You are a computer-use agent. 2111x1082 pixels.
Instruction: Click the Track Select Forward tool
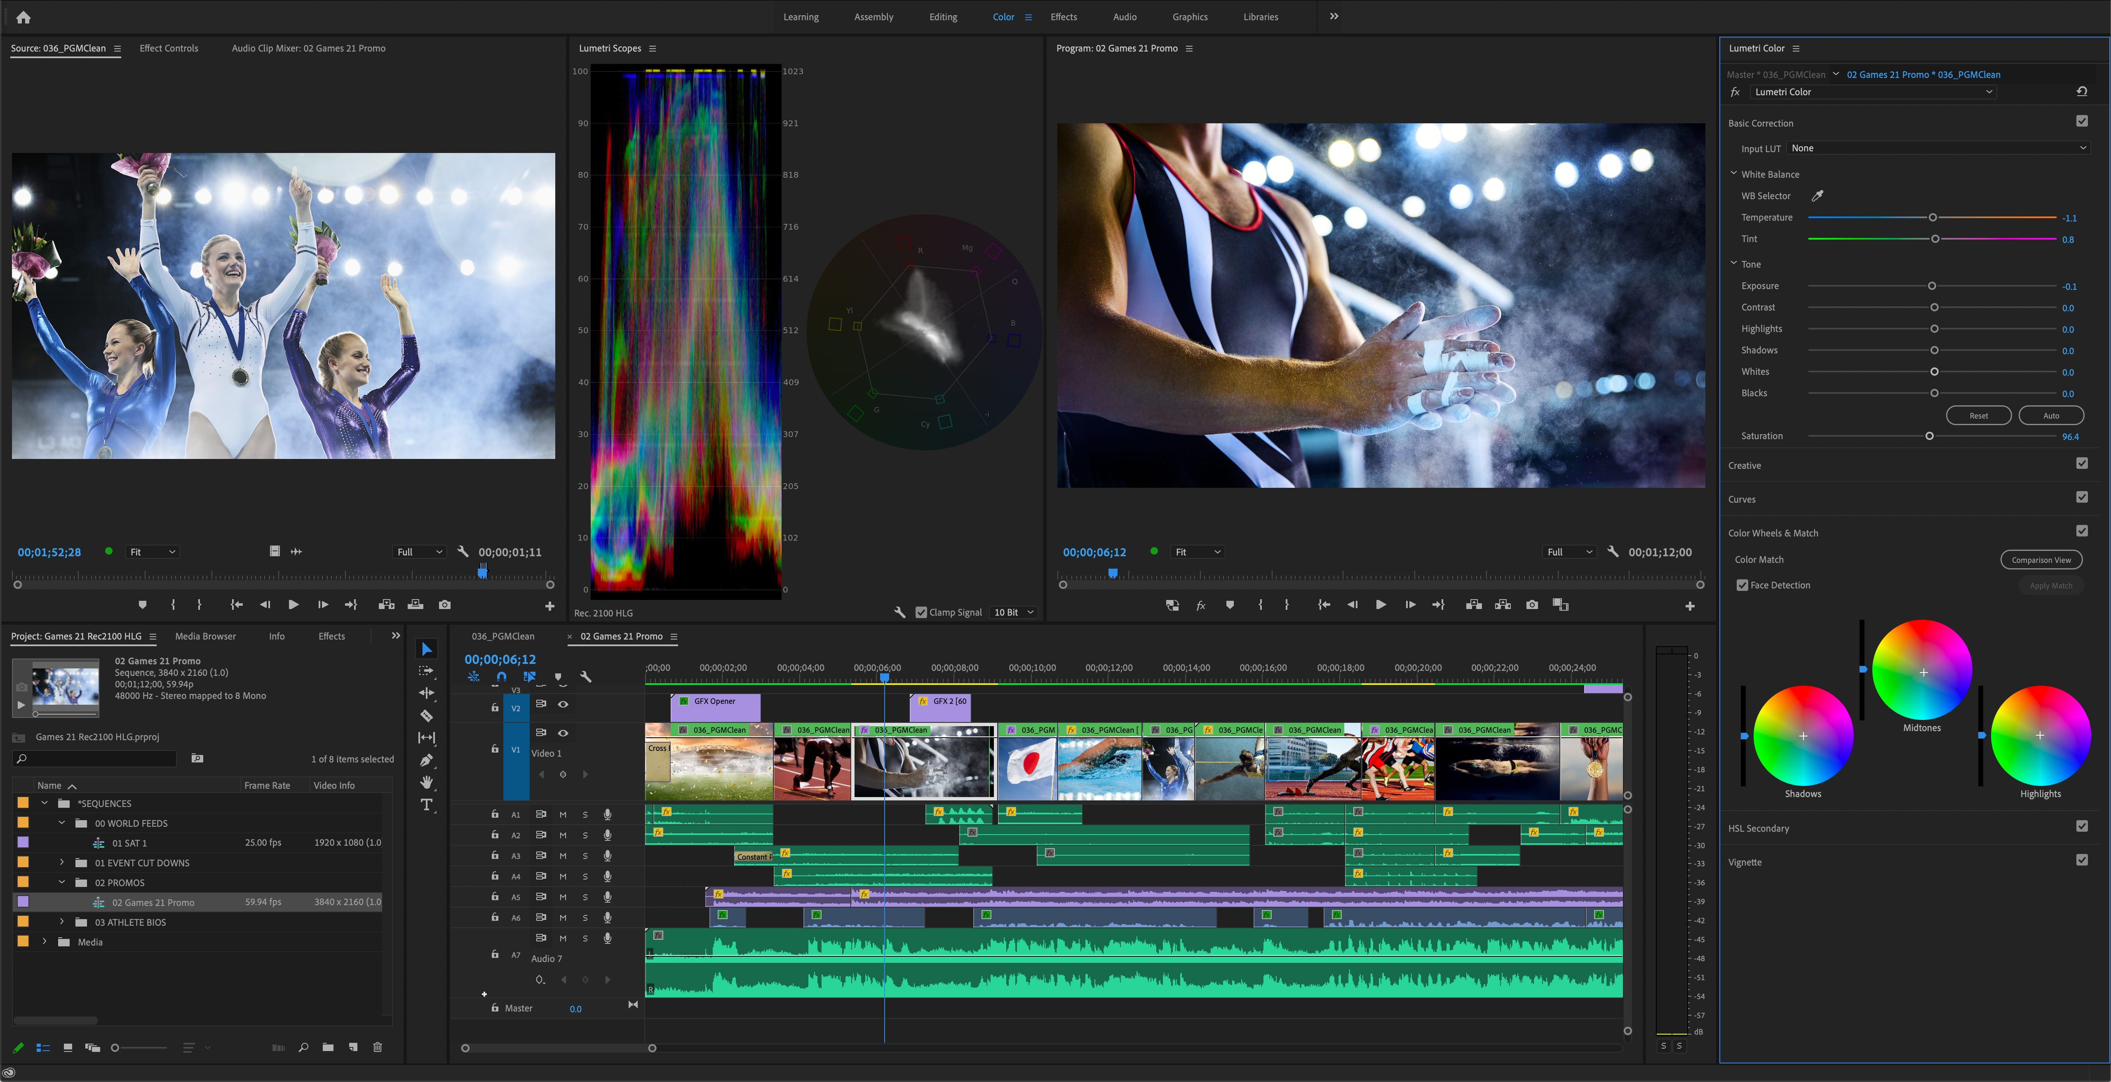(426, 672)
